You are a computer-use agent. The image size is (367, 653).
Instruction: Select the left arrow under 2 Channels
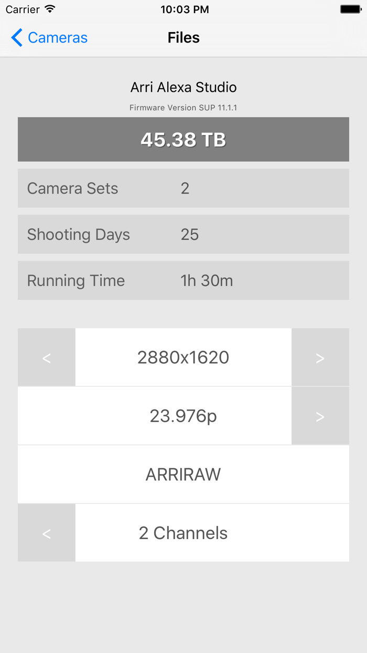[x=46, y=533]
